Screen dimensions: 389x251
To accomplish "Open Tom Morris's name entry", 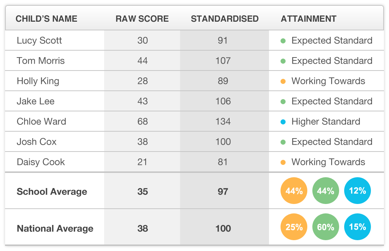I will pyautogui.click(x=40, y=61).
